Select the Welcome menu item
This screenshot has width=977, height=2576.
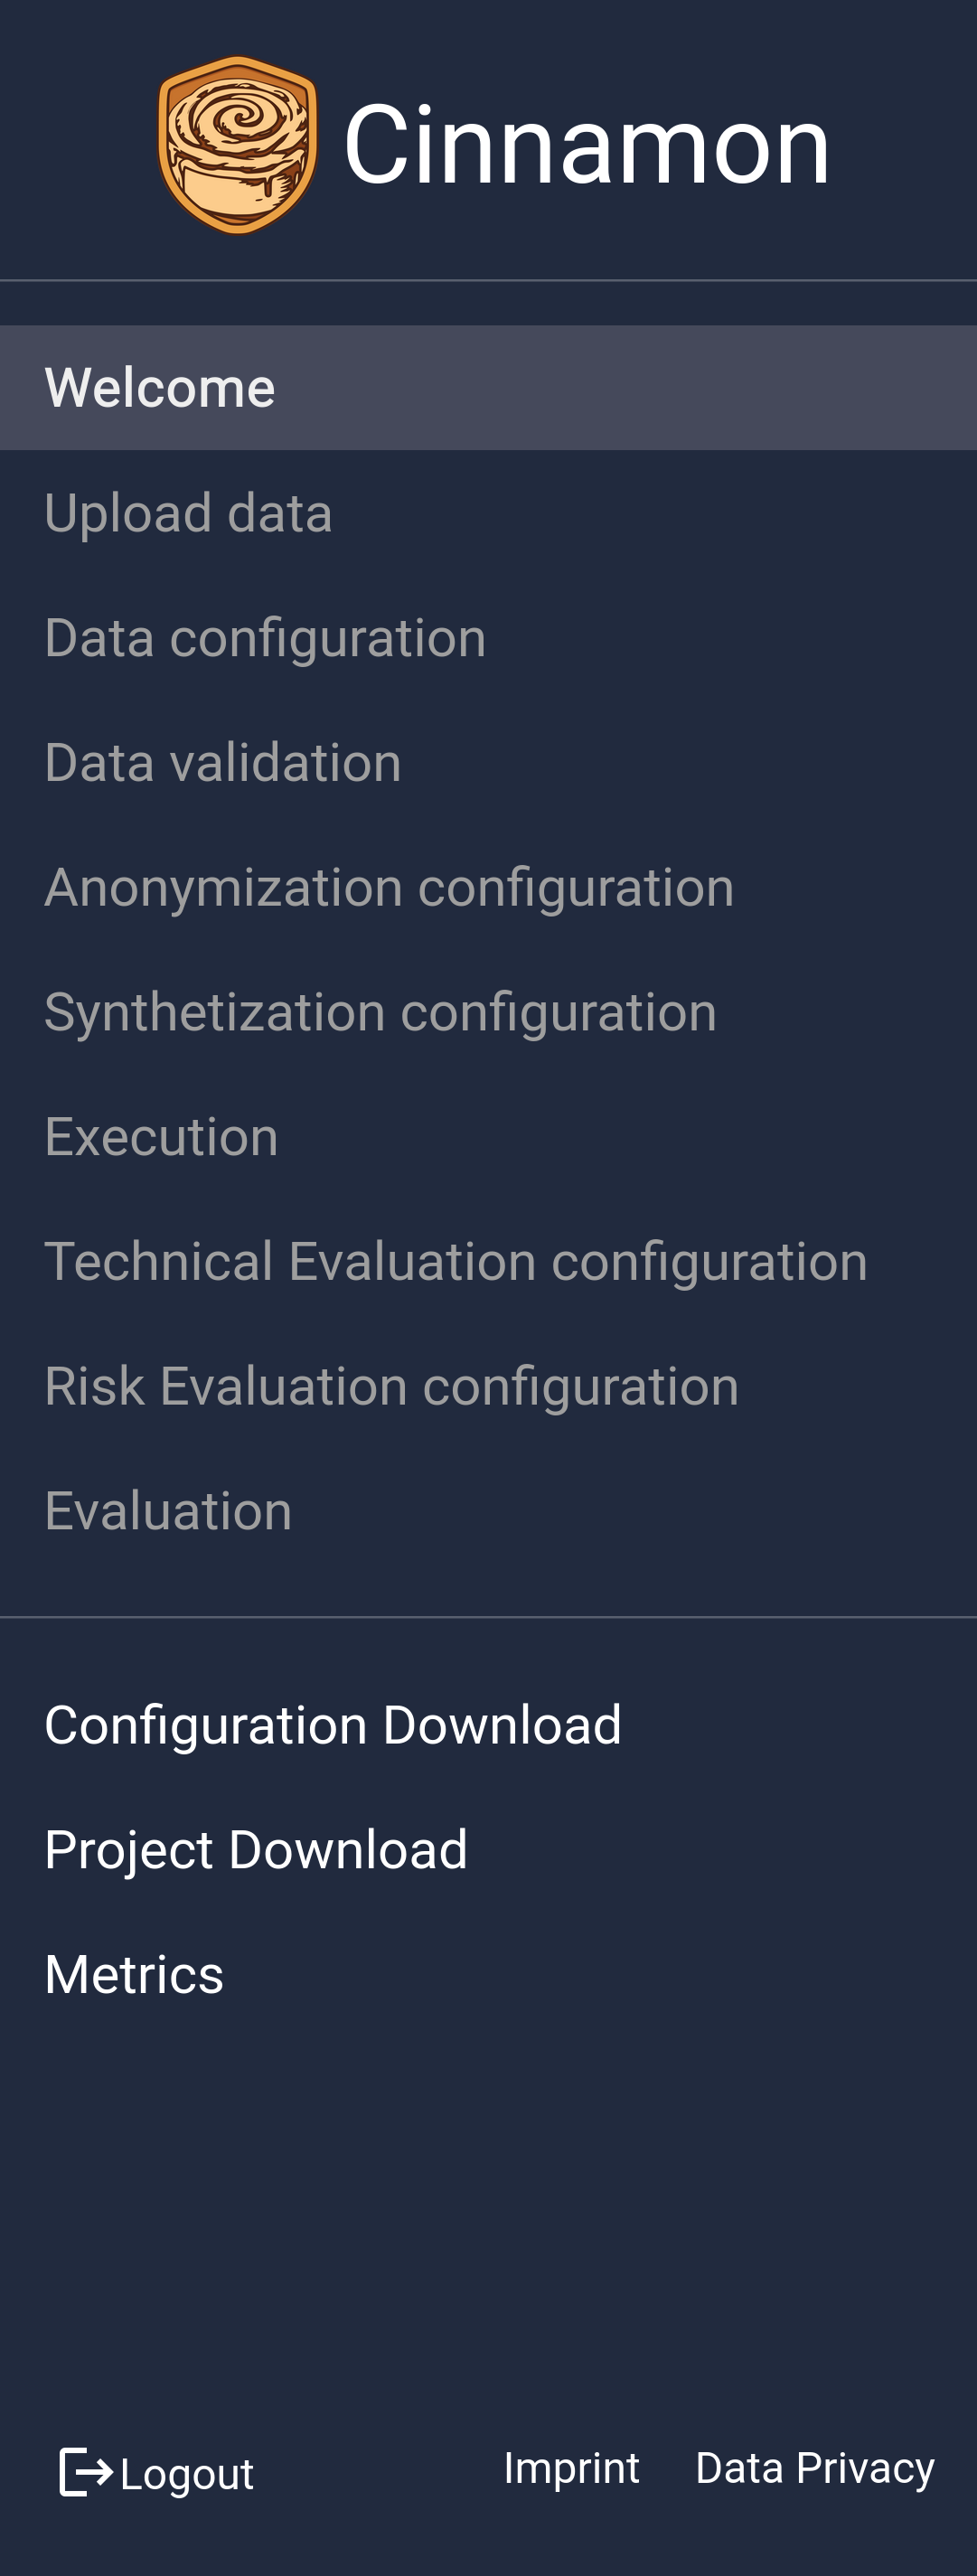pos(160,388)
